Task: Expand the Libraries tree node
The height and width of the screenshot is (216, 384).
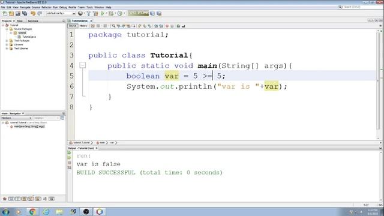Action: click(7, 44)
